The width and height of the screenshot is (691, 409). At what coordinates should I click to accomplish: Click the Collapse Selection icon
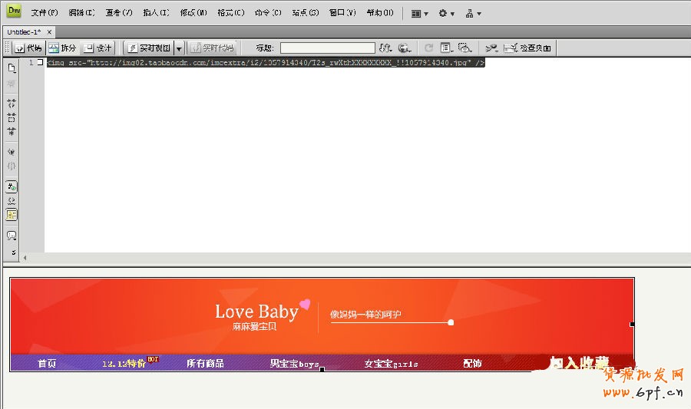12,117
